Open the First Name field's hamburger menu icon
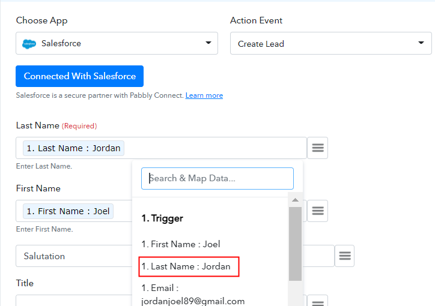Viewport: 435px width, 306px height. (x=318, y=211)
